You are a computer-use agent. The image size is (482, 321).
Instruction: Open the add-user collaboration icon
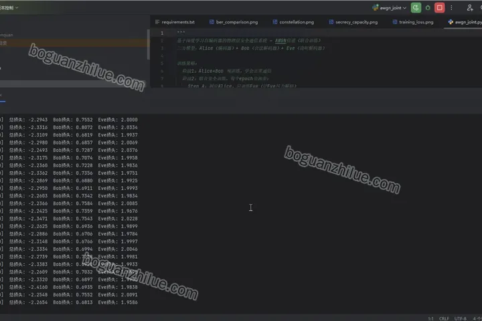point(469,7)
